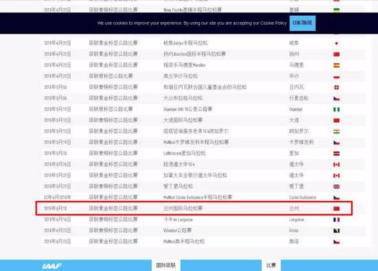
Task: Click the city cell 兰州
Action: tap(294, 208)
